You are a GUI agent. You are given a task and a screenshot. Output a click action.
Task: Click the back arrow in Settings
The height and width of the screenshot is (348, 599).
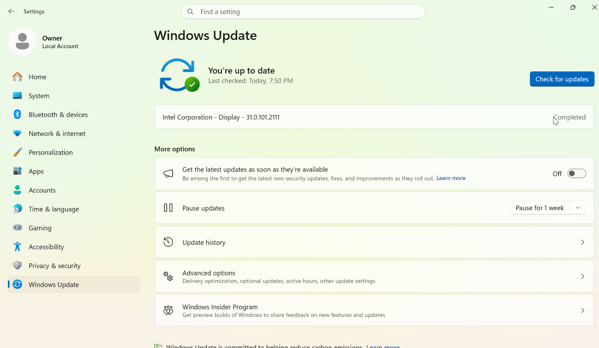(x=11, y=12)
